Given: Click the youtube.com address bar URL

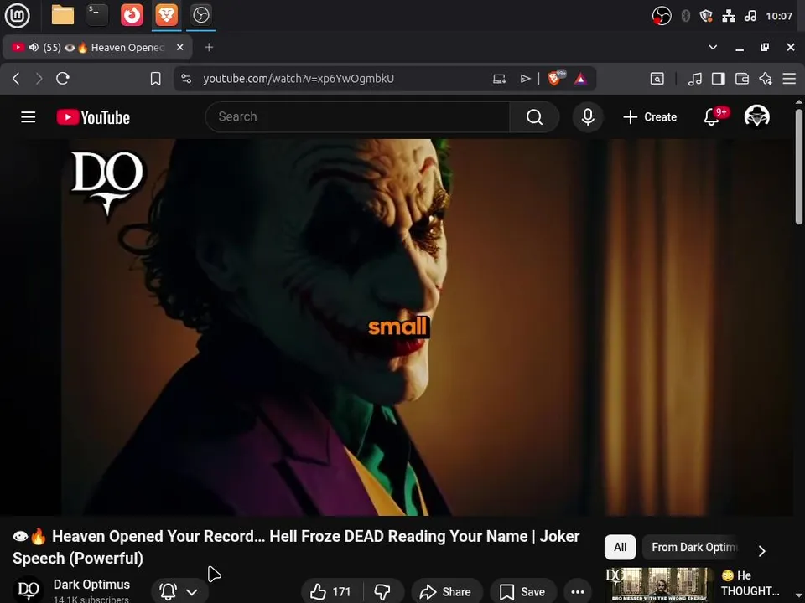Looking at the screenshot, I should tap(299, 79).
